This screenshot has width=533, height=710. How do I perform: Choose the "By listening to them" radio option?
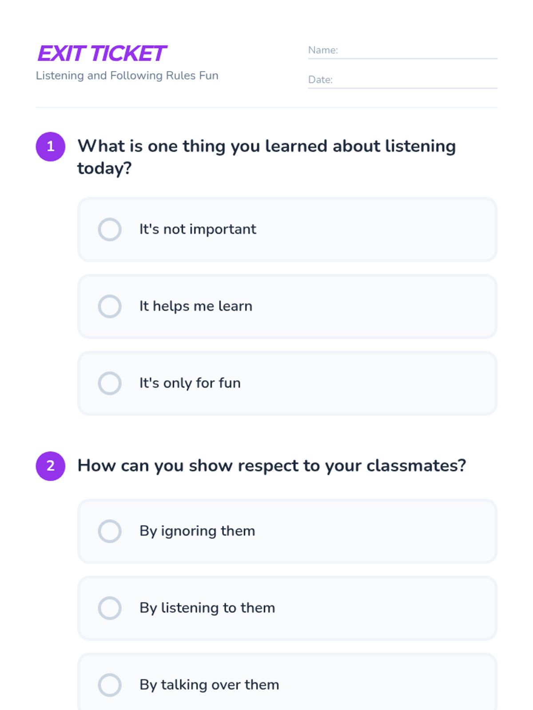click(x=110, y=608)
